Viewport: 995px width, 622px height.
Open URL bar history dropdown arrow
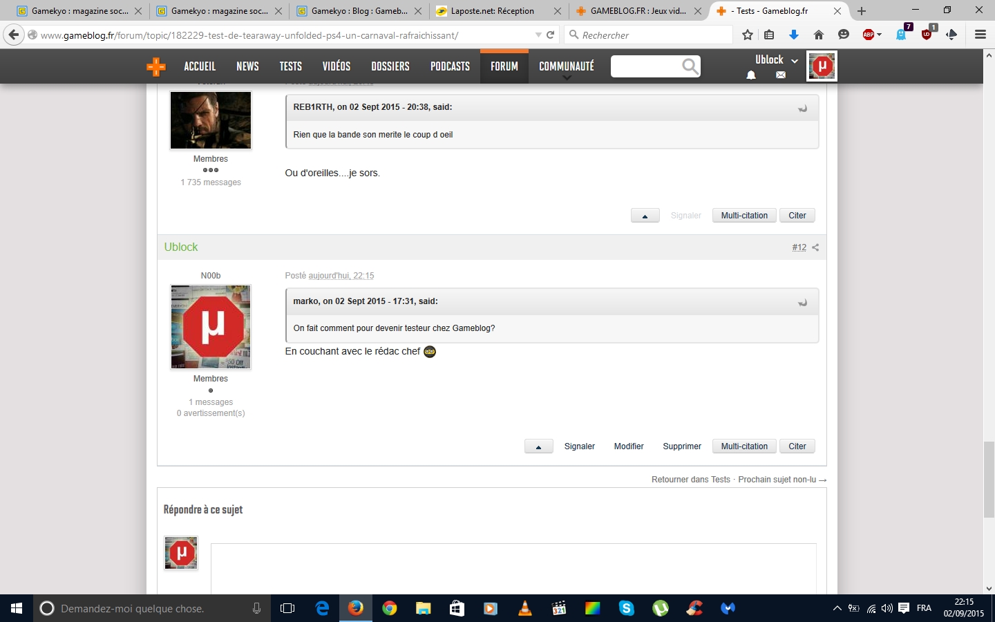(x=538, y=35)
